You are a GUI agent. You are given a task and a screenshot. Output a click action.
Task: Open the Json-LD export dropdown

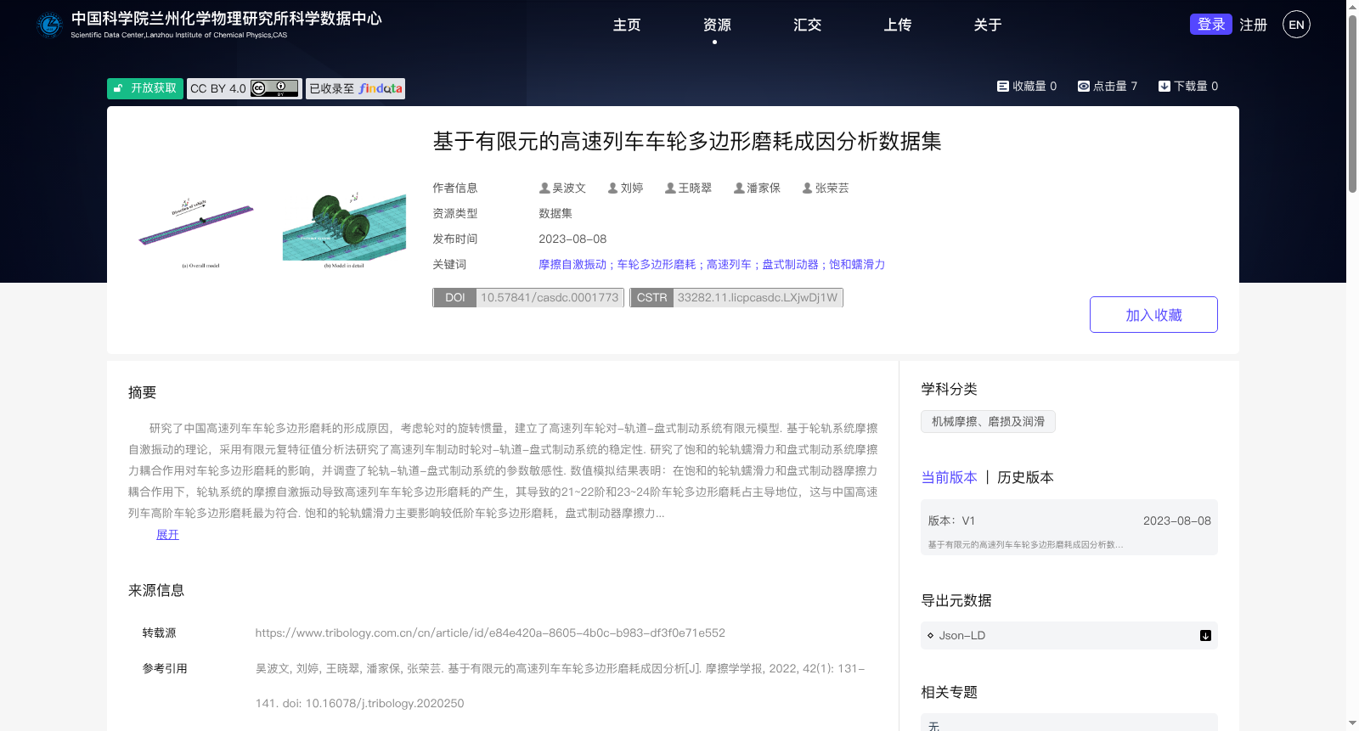[x=1069, y=635]
